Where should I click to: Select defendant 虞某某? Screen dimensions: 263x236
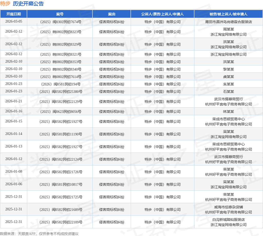228,77
